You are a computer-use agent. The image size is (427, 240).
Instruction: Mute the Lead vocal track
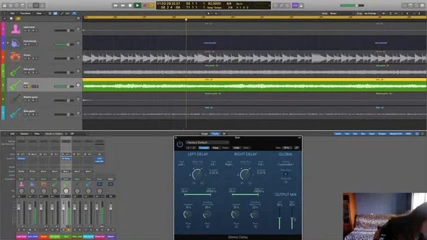tap(25, 31)
